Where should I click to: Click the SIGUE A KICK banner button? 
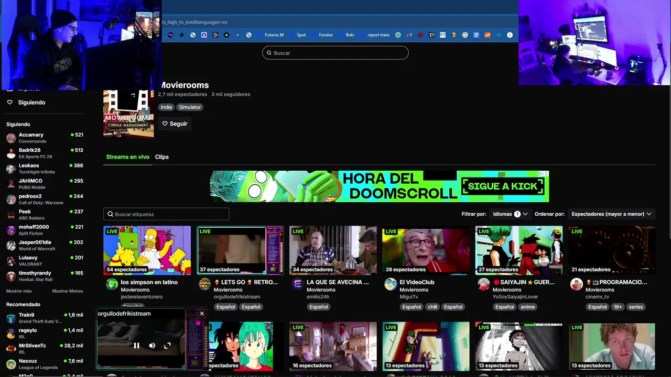point(503,186)
